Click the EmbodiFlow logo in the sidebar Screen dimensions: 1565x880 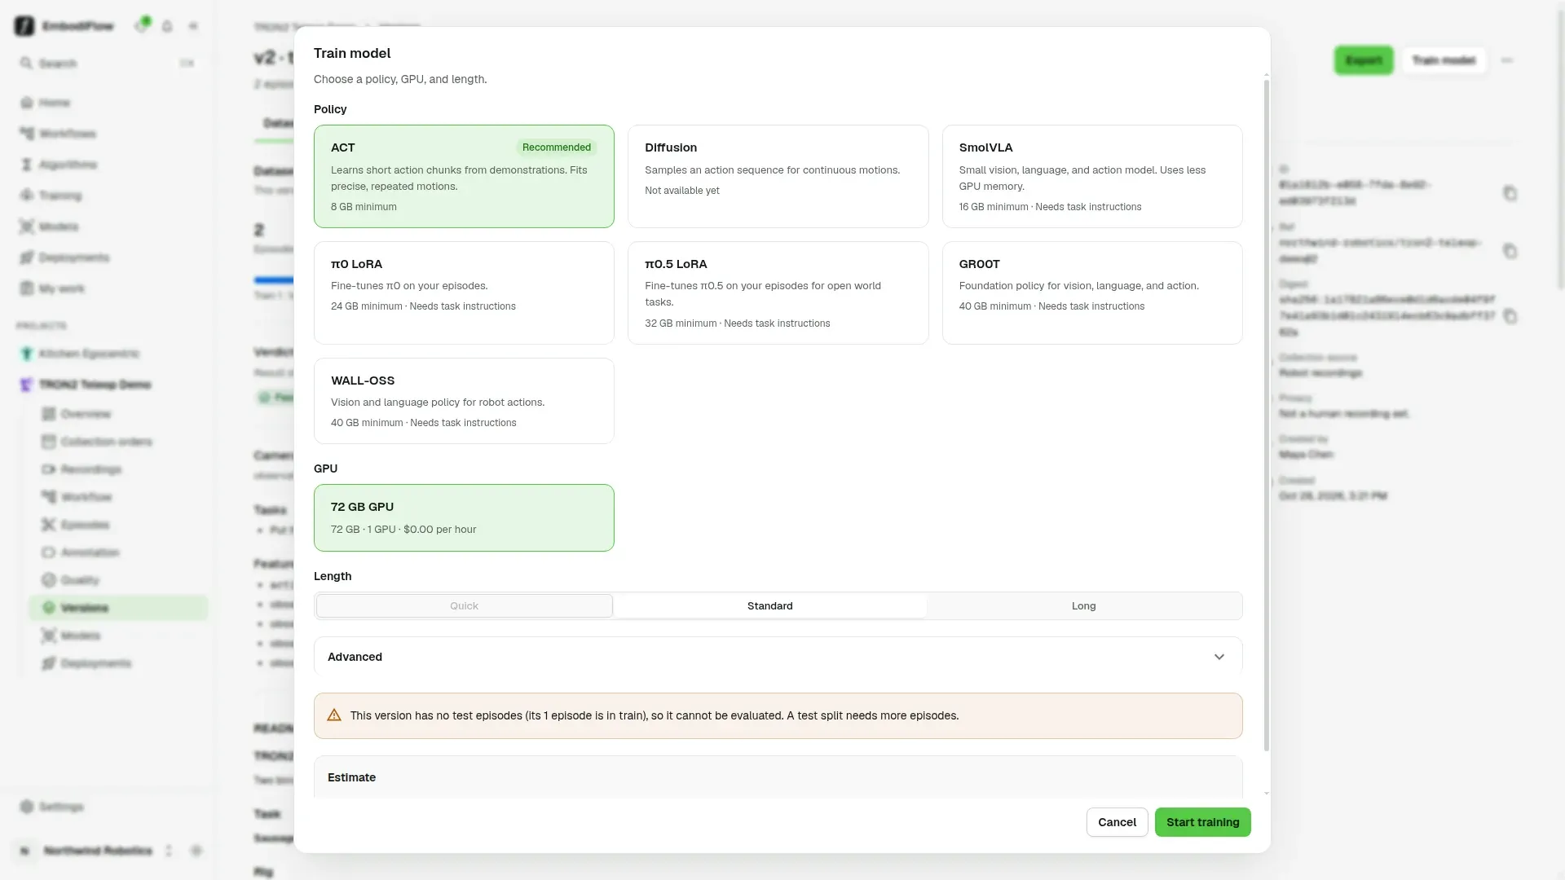click(24, 26)
